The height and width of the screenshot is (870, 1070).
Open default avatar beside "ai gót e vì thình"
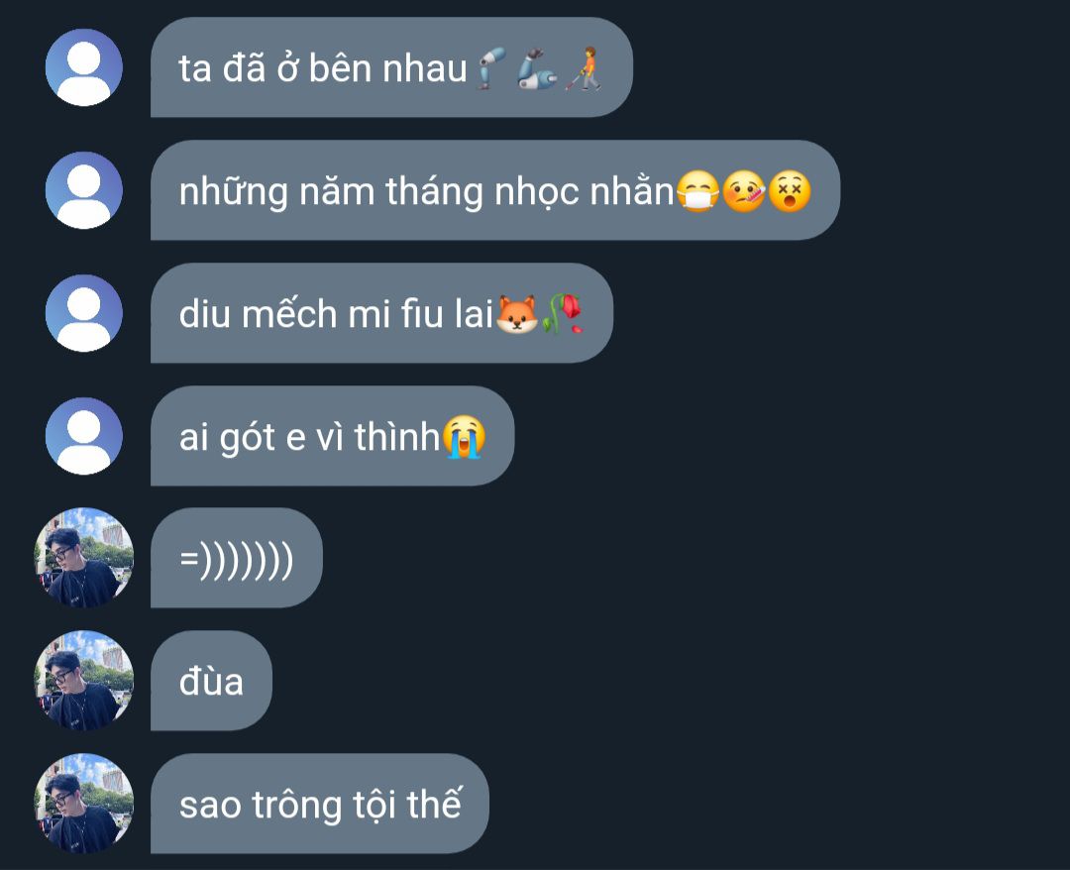pos(84,436)
